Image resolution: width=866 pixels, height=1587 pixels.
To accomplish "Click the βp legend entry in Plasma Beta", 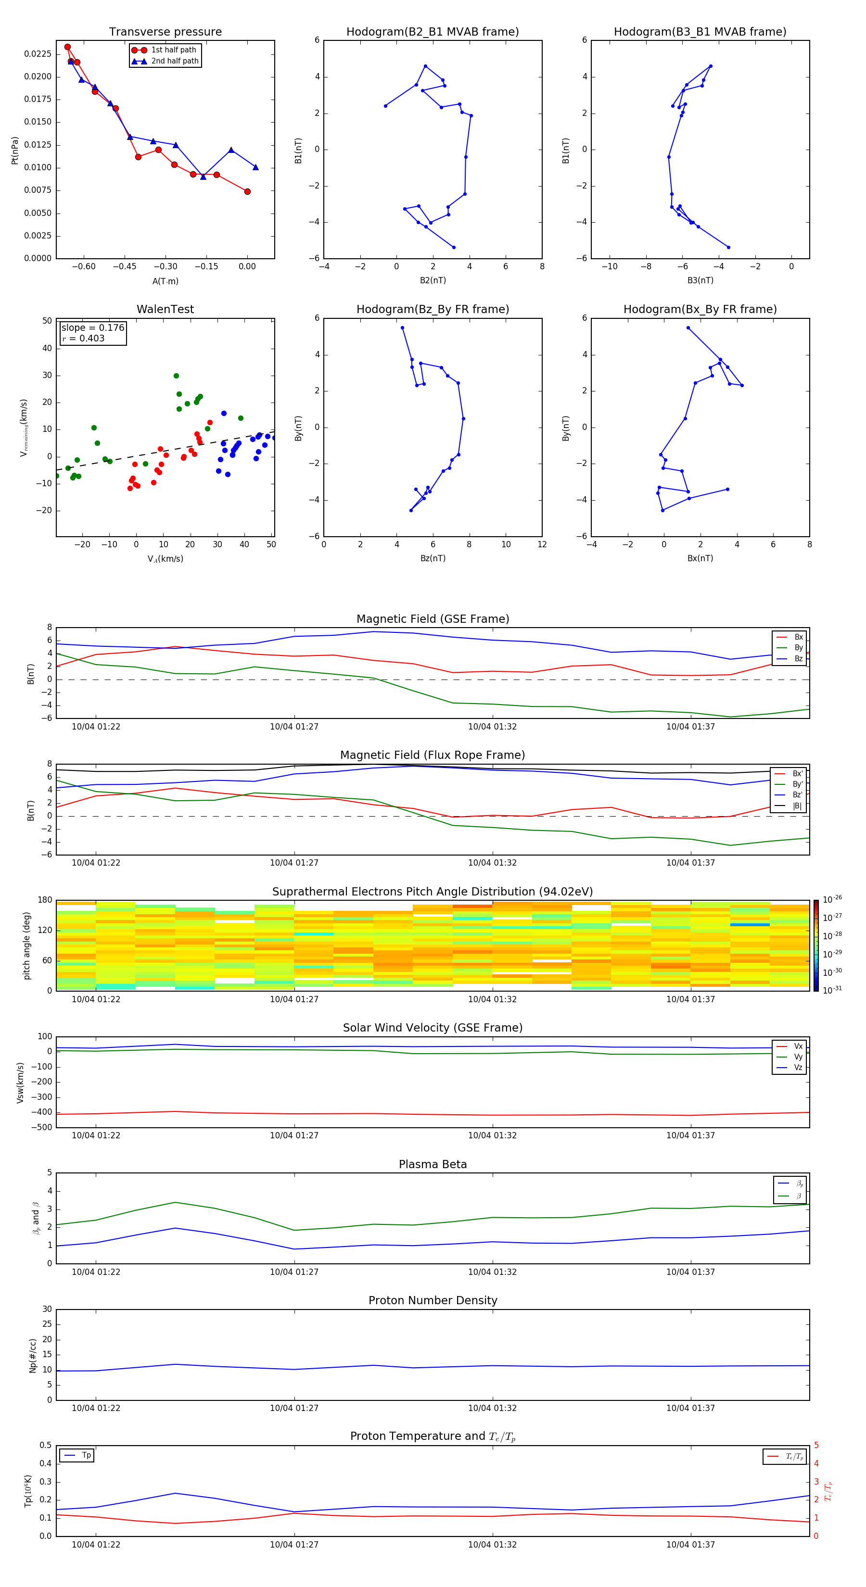I will (x=791, y=1183).
